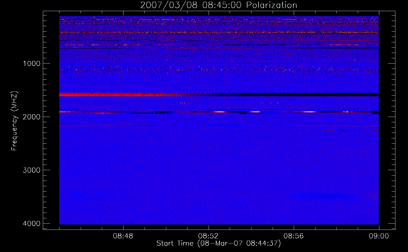Select the 2000 frequency axis label
408x252 pixels.
point(32,117)
